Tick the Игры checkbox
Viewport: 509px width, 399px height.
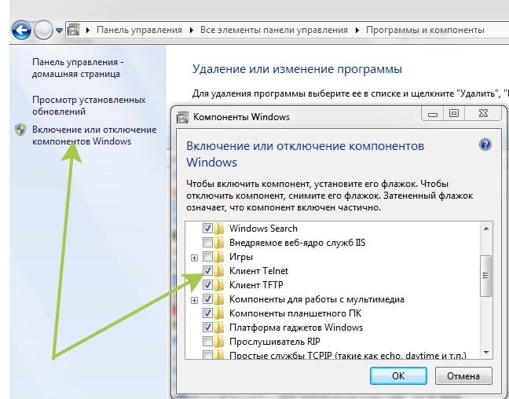tap(207, 257)
